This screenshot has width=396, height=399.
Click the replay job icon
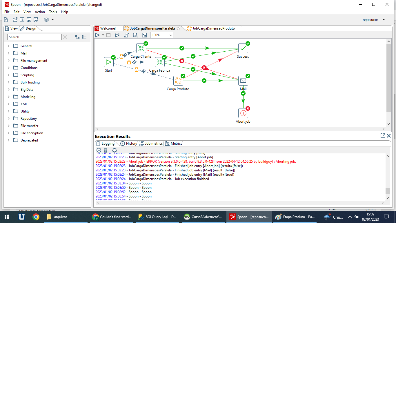coord(117,35)
